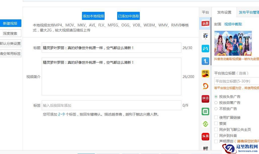The image size is (259, 154).
Task: Tick the 同步到抖音 checkbox
Action: tap(216, 136)
